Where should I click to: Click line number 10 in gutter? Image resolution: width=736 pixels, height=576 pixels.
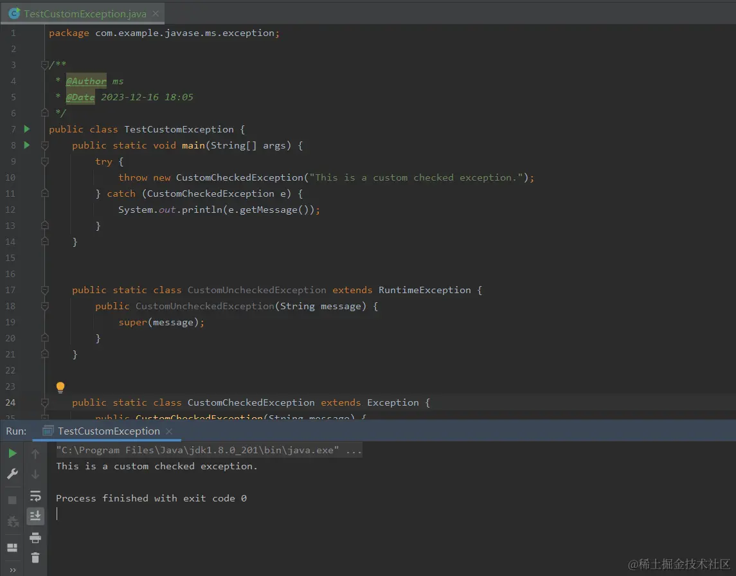pos(10,177)
